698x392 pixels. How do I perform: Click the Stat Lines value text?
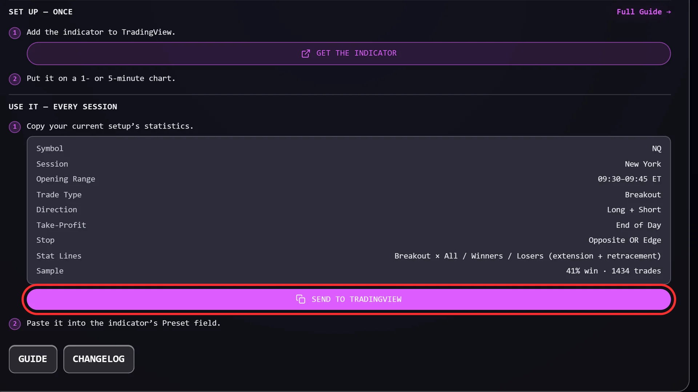pos(527,256)
